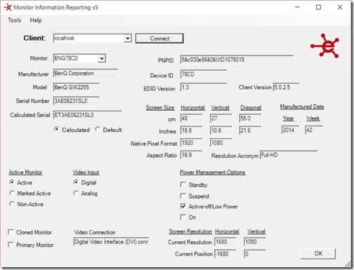This screenshot has width=354, height=270.
Task: Click the app icon in the title bar
Action: pos(8,7)
